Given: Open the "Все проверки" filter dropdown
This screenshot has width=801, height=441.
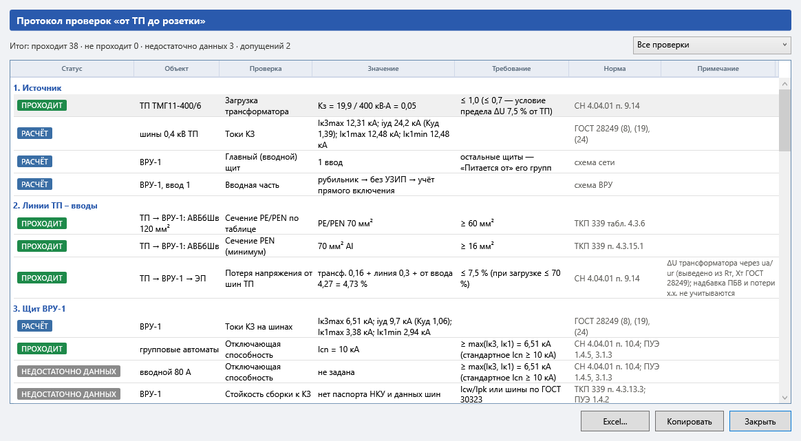Looking at the screenshot, I should pyautogui.click(x=712, y=45).
